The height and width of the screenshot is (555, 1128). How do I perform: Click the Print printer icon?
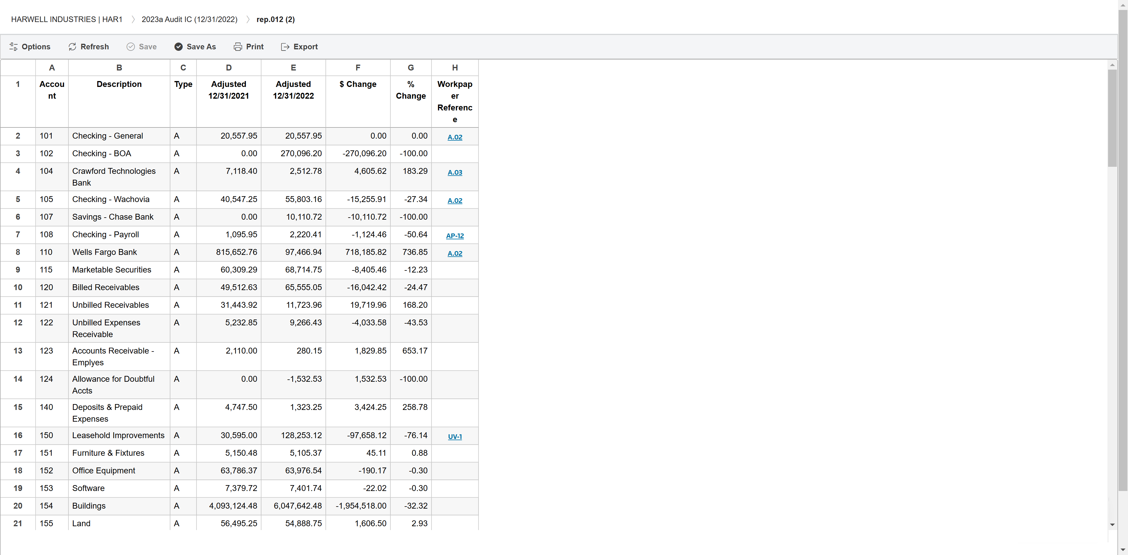[x=238, y=46]
